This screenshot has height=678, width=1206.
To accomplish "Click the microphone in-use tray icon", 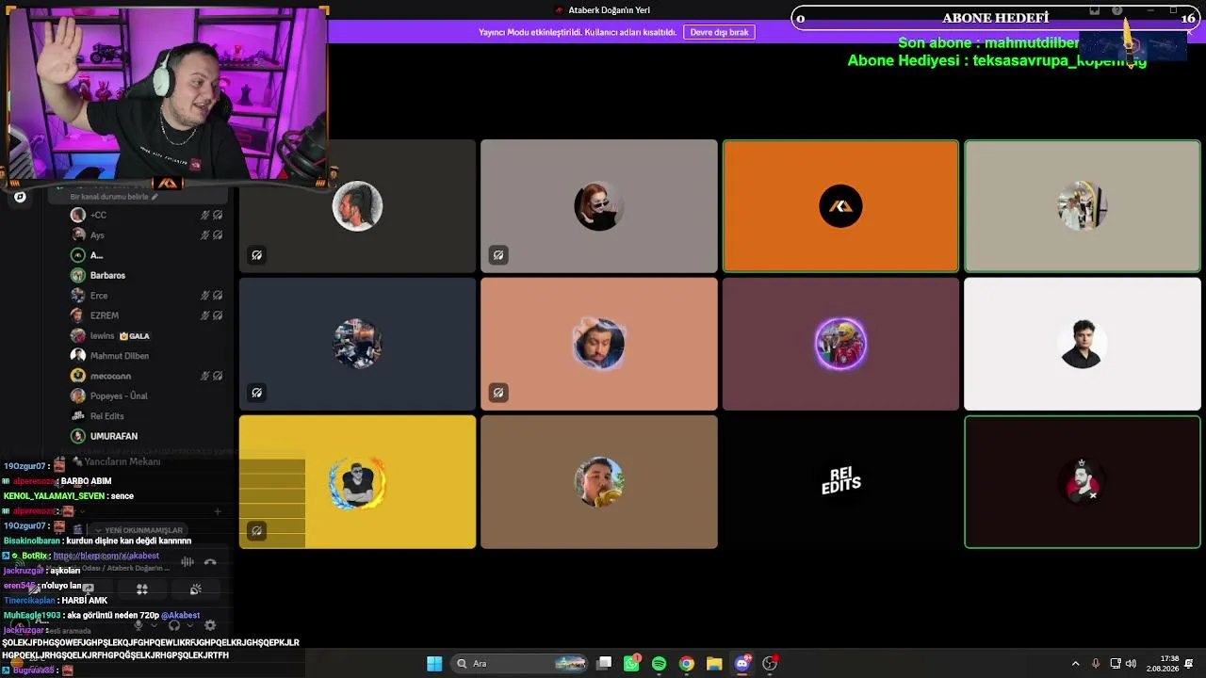I will (1096, 664).
